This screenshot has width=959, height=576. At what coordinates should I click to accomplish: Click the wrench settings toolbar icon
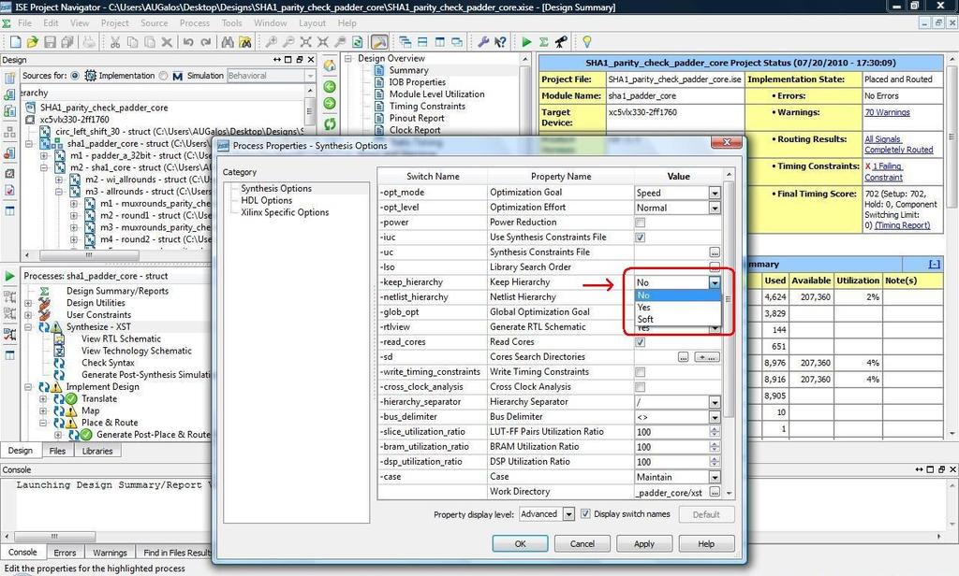483,42
